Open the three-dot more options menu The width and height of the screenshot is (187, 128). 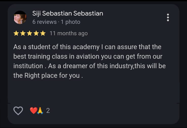[x=168, y=17]
